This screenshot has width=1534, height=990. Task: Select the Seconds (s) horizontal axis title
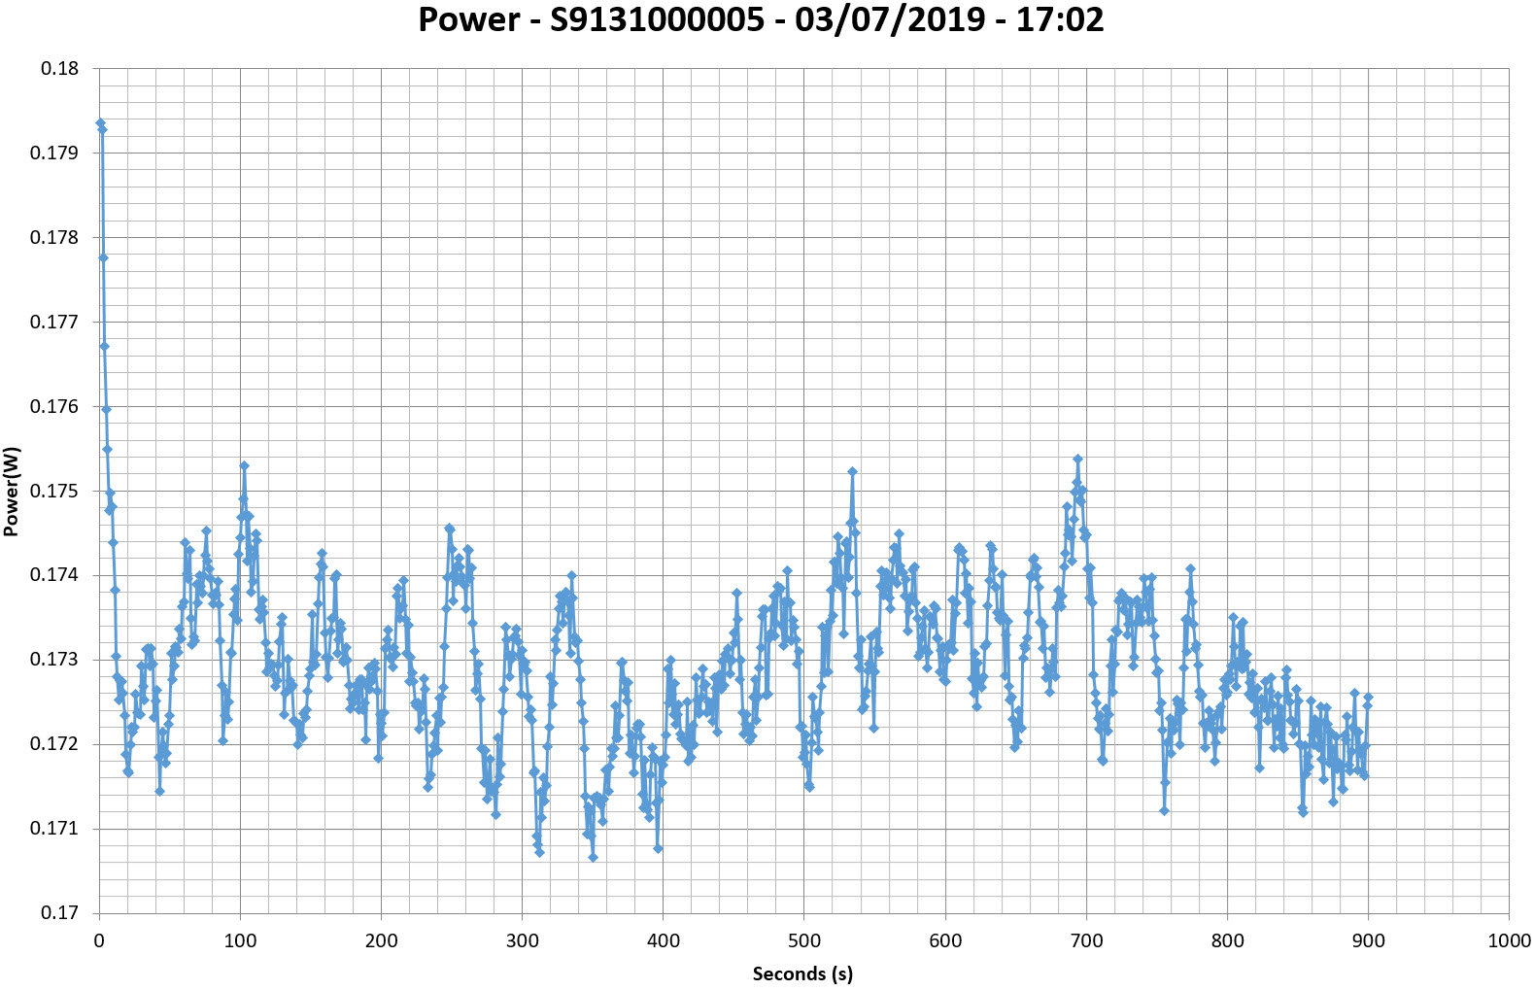[802, 973]
